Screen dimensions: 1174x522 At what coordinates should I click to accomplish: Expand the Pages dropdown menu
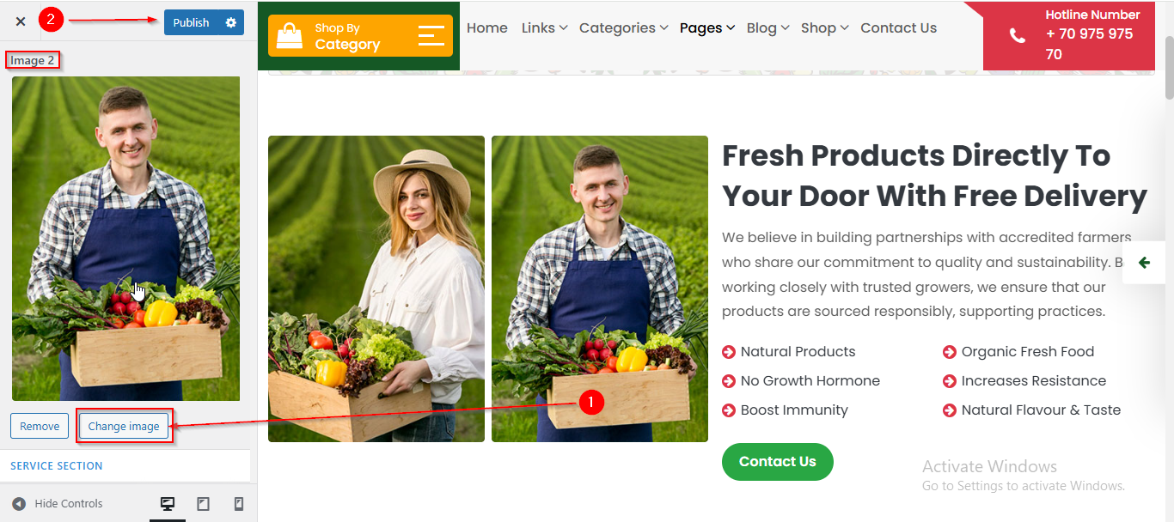coord(706,28)
